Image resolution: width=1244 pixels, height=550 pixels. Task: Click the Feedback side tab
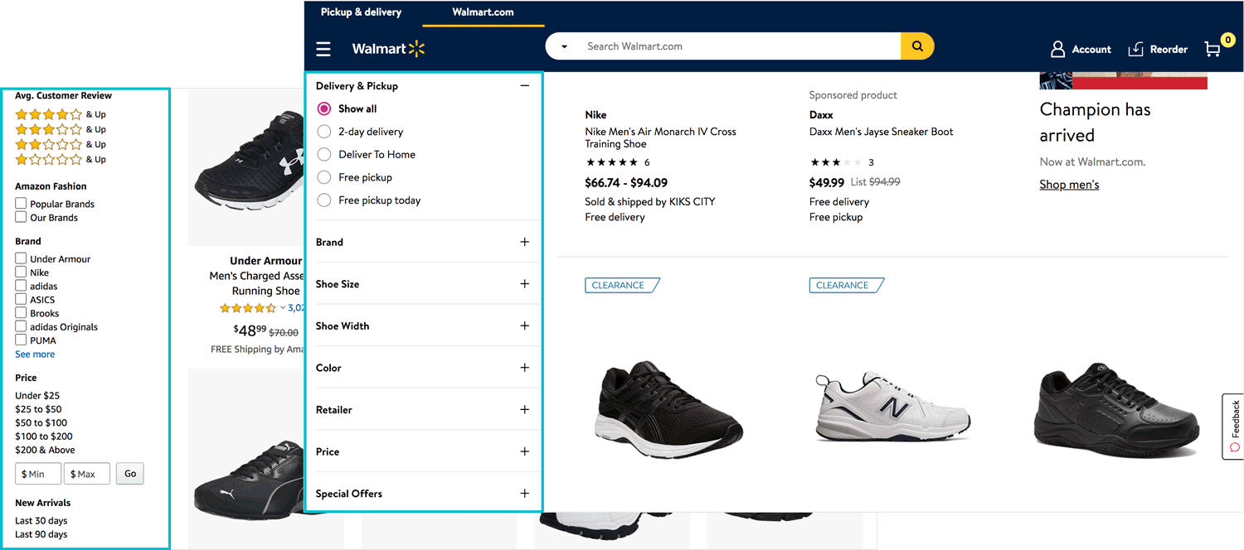[x=1233, y=426]
